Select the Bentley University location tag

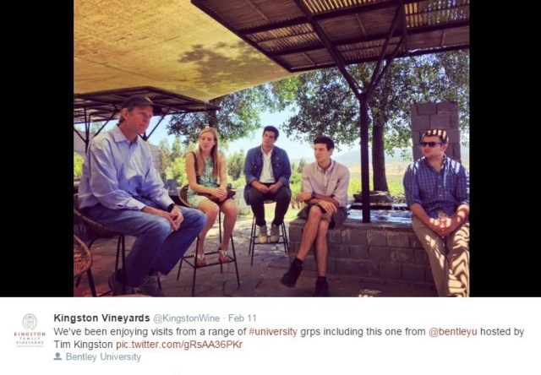[x=103, y=356]
